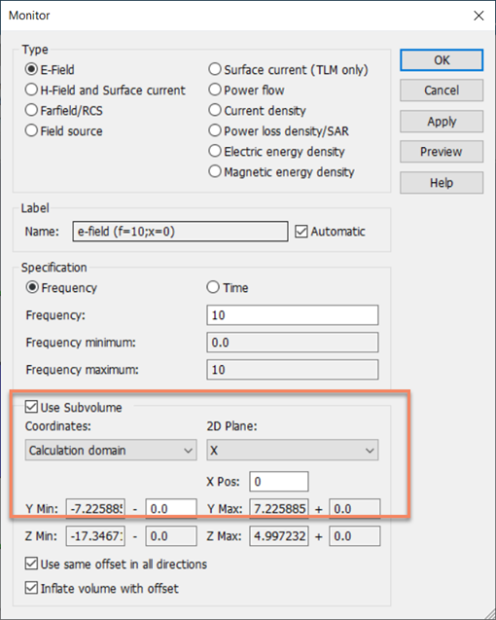Click the Help button

(x=442, y=183)
